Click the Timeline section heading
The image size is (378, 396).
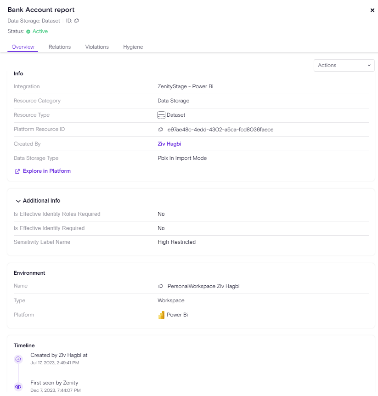(x=24, y=345)
